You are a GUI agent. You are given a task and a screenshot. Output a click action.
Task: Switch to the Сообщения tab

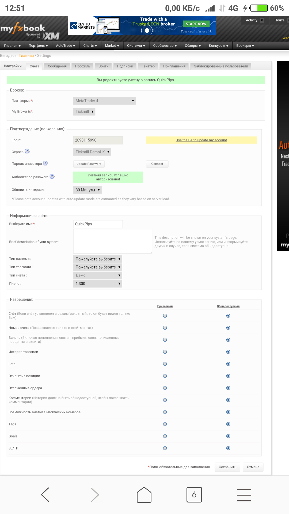pos(57,66)
